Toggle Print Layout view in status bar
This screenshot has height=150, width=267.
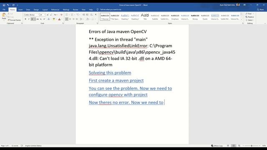tap(234, 146)
